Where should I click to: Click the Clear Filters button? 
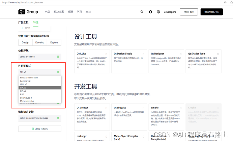(x=40, y=129)
